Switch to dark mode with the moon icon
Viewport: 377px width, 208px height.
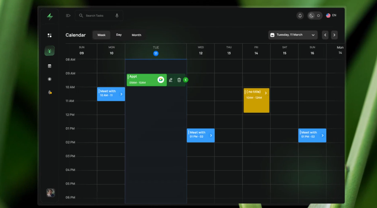point(312,15)
